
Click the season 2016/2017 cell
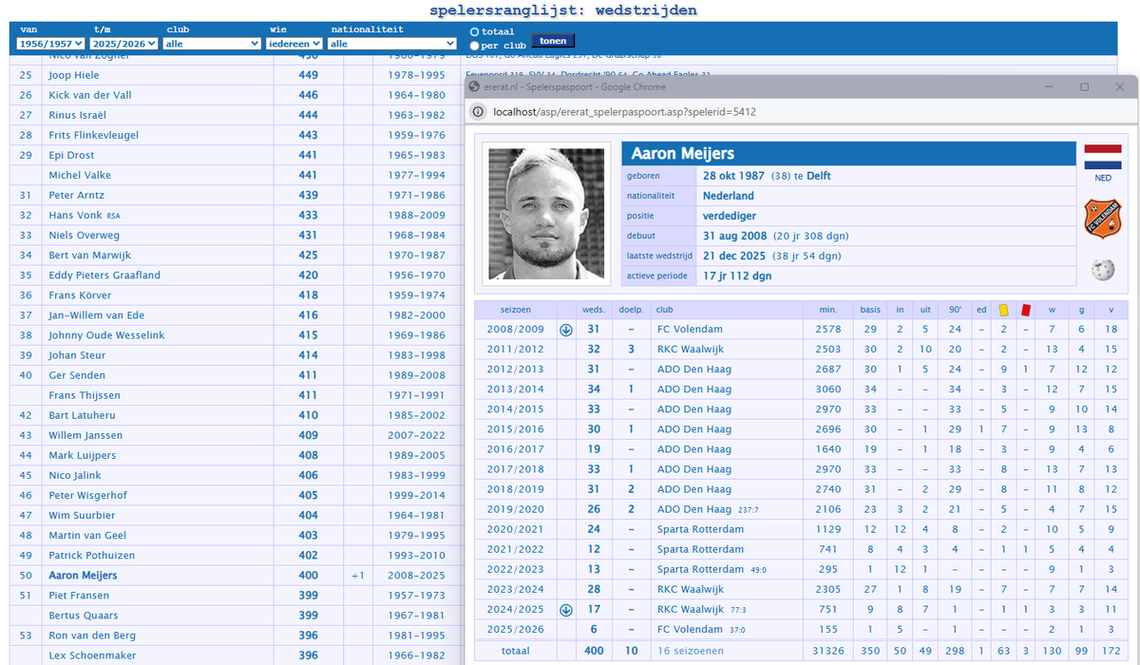516,449
